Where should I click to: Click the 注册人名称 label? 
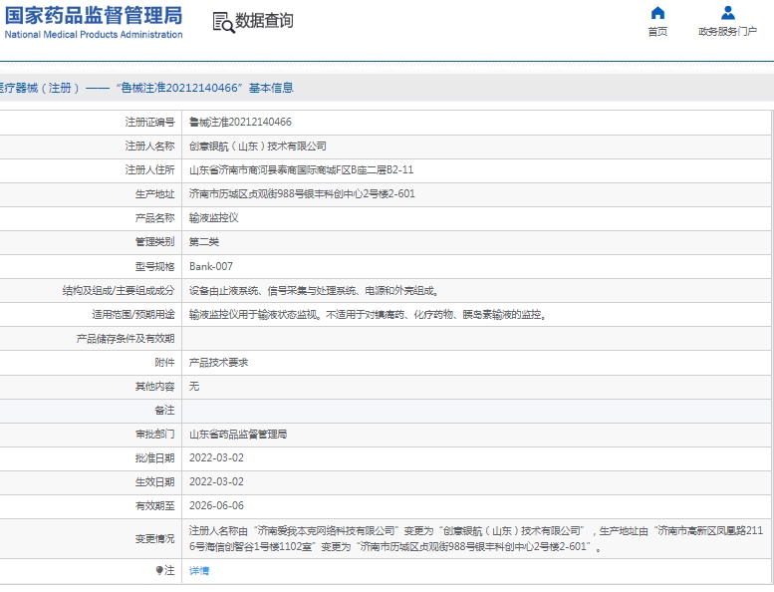click(149, 147)
